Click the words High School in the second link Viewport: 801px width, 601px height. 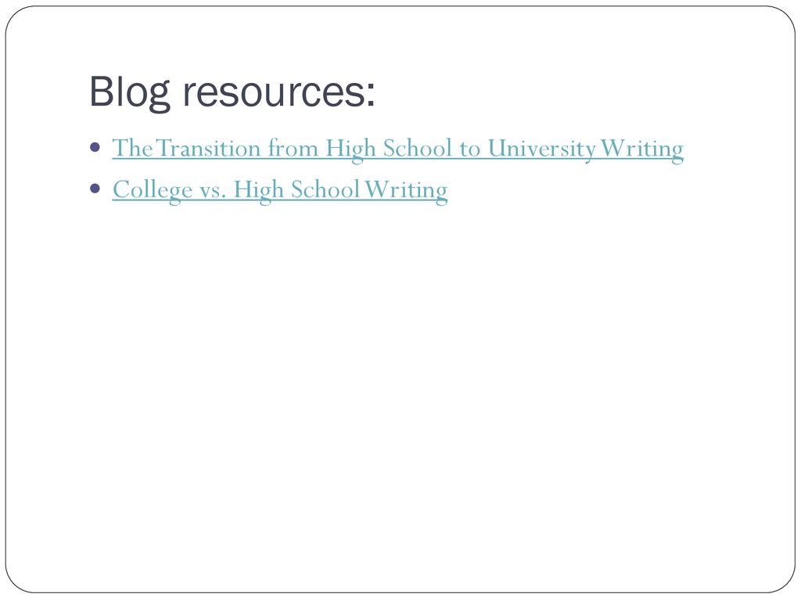tap(296, 190)
